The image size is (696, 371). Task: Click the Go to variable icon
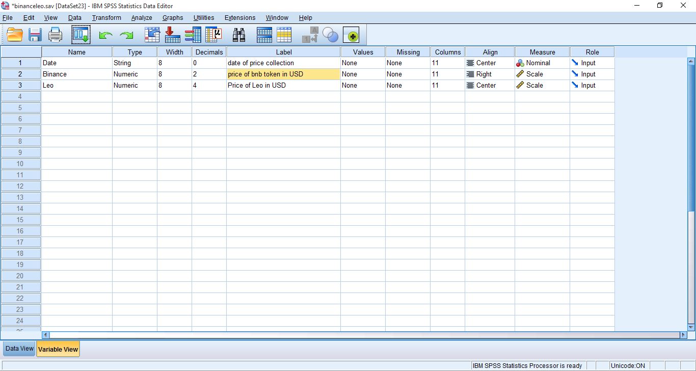point(173,35)
